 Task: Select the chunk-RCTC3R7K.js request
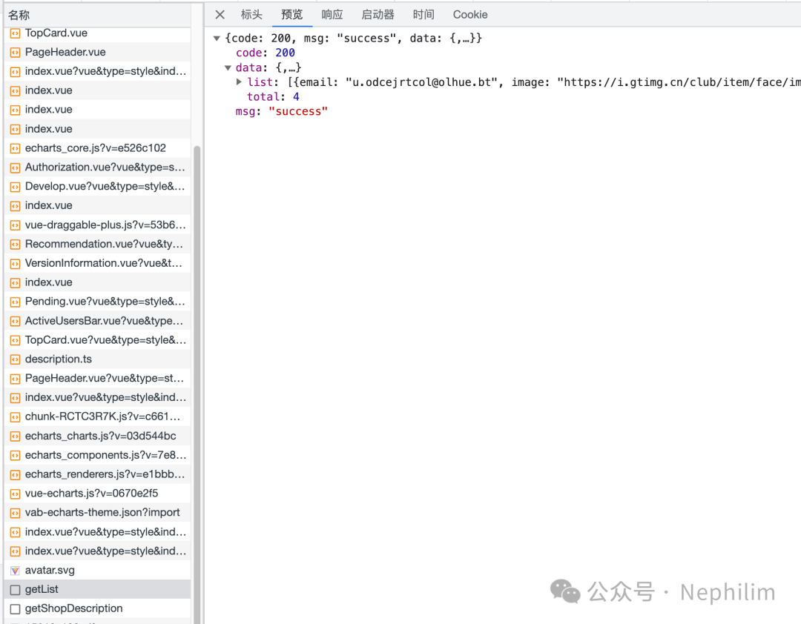(97, 416)
